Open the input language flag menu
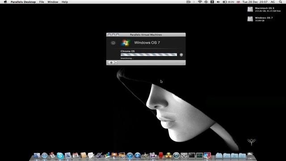 (x=238, y=2)
